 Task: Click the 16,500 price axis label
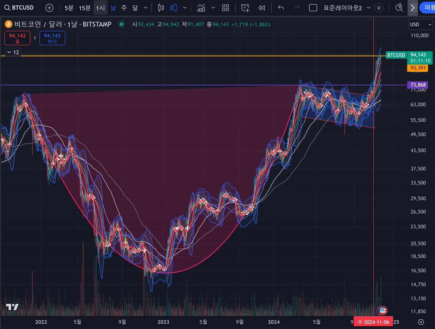click(x=418, y=270)
